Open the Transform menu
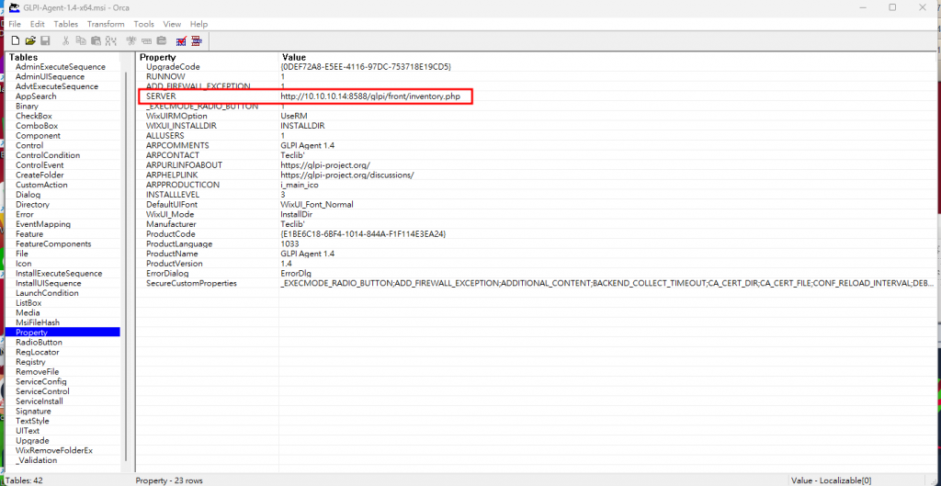The width and height of the screenshot is (941, 486). pyautogui.click(x=106, y=24)
